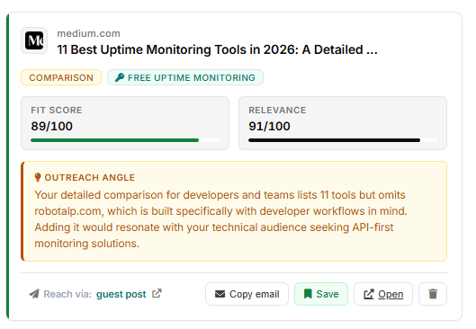
Task: Click the external link icon beside guest post
Action: (157, 293)
